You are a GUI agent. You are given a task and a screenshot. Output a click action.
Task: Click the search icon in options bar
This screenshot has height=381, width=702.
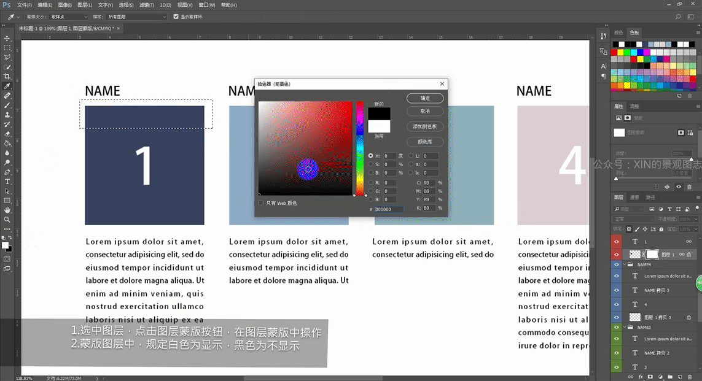[678, 17]
